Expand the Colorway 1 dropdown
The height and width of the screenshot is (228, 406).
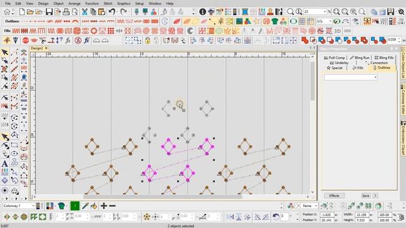pos(33,206)
